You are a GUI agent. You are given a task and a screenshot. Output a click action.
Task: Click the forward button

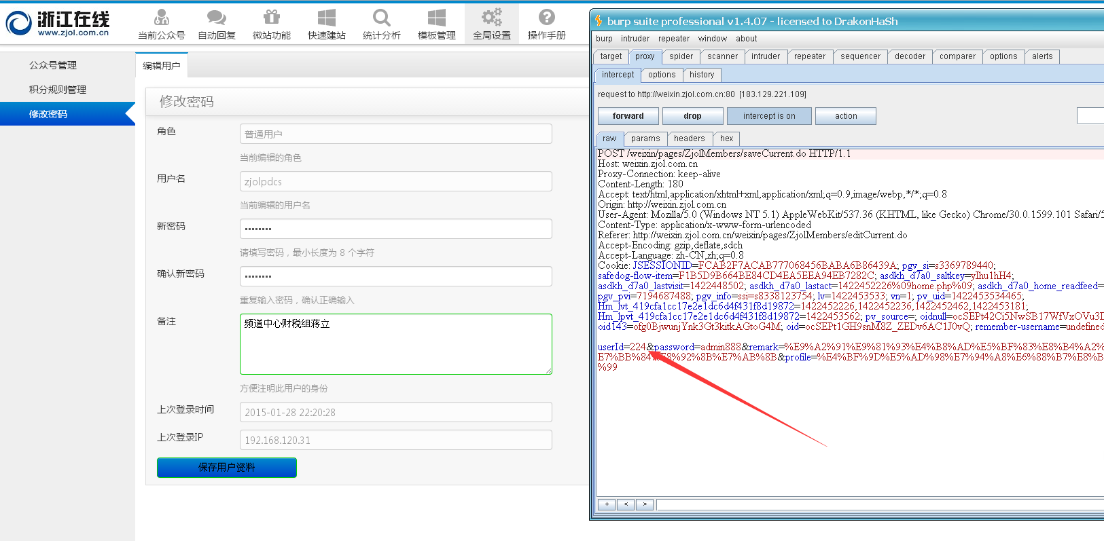pos(628,116)
